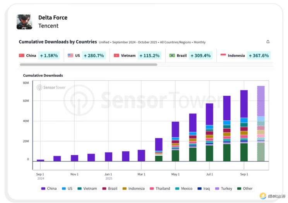Toggle Other series in chart legend

245,189
